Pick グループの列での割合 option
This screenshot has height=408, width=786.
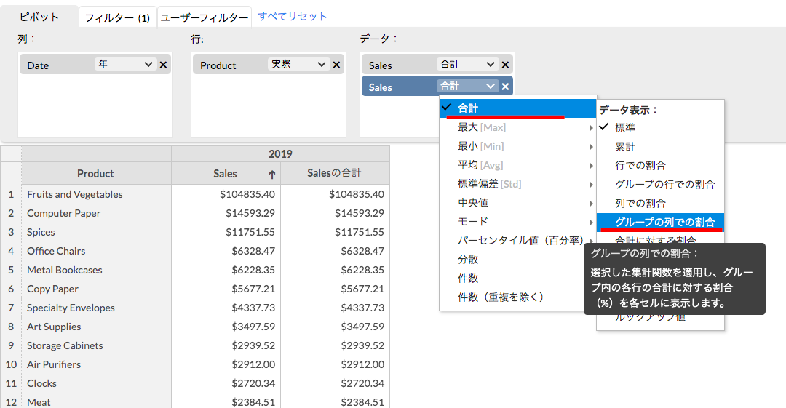664,222
